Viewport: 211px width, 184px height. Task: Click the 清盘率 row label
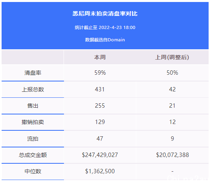[33, 73]
